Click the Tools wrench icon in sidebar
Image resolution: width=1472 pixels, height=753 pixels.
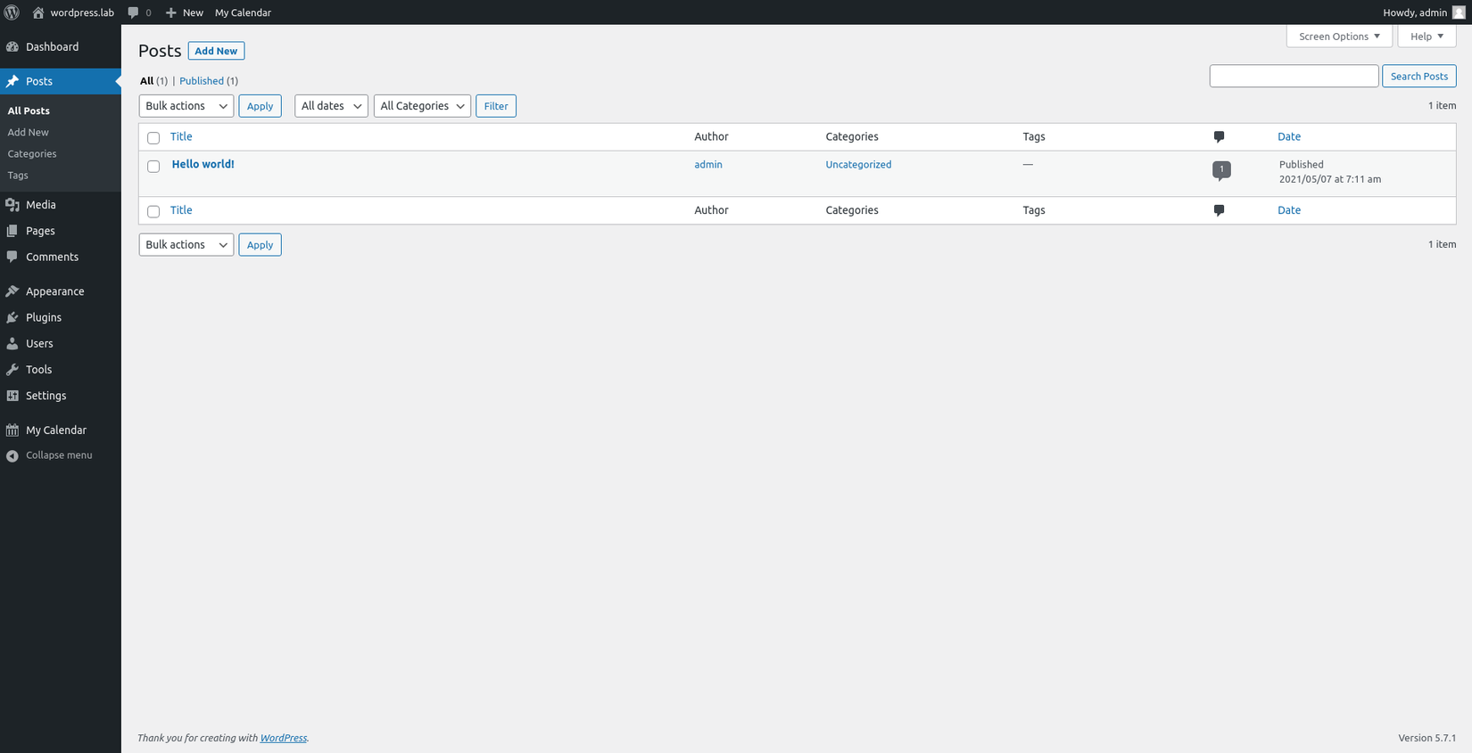click(12, 369)
